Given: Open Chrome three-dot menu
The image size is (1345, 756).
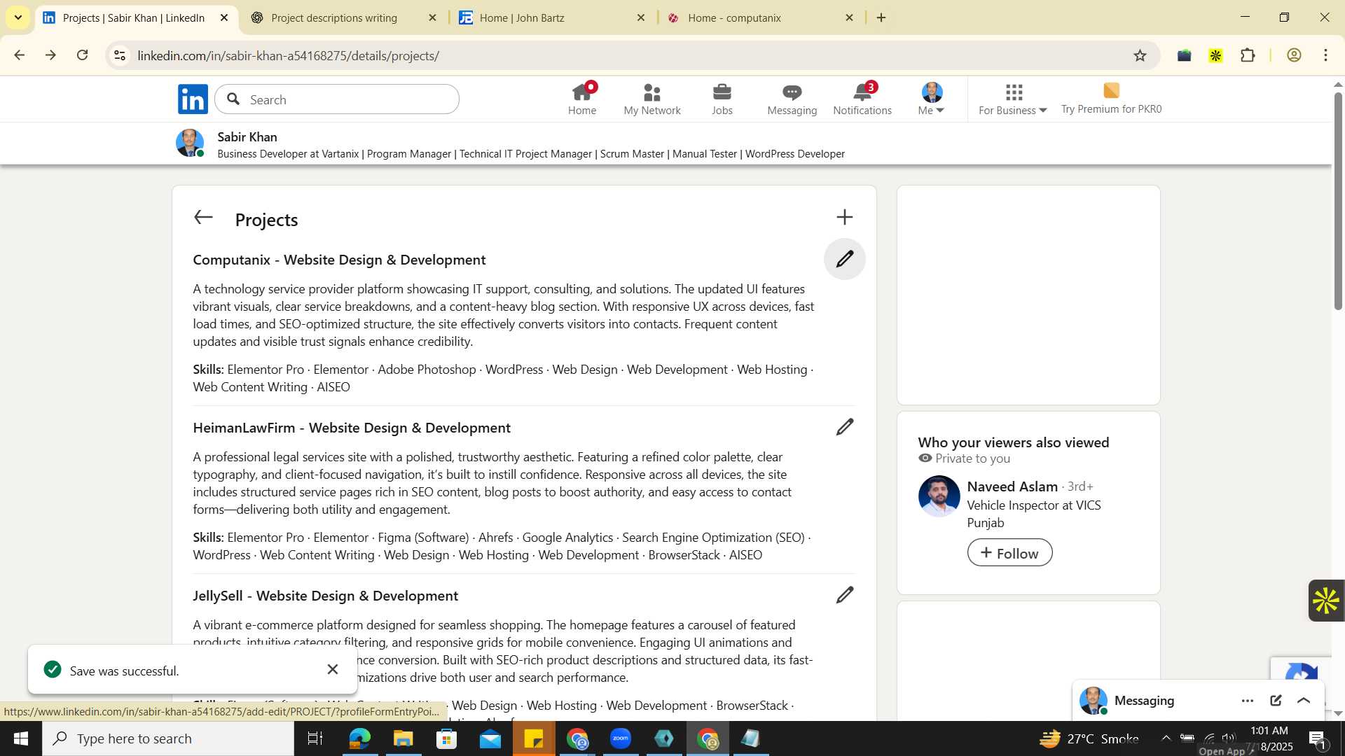Looking at the screenshot, I should (x=1325, y=55).
